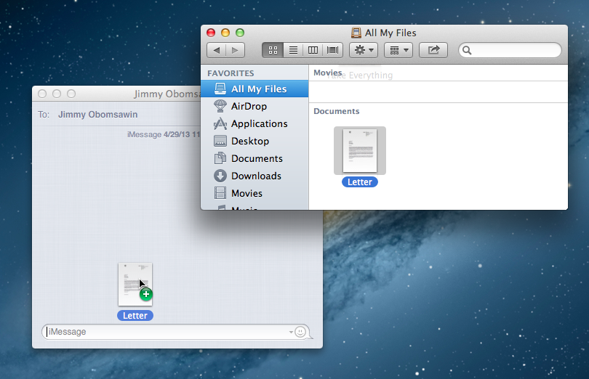The height and width of the screenshot is (379, 589).
Task: Click the FAVORITES sidebar heading
Action: click(231, 73)
